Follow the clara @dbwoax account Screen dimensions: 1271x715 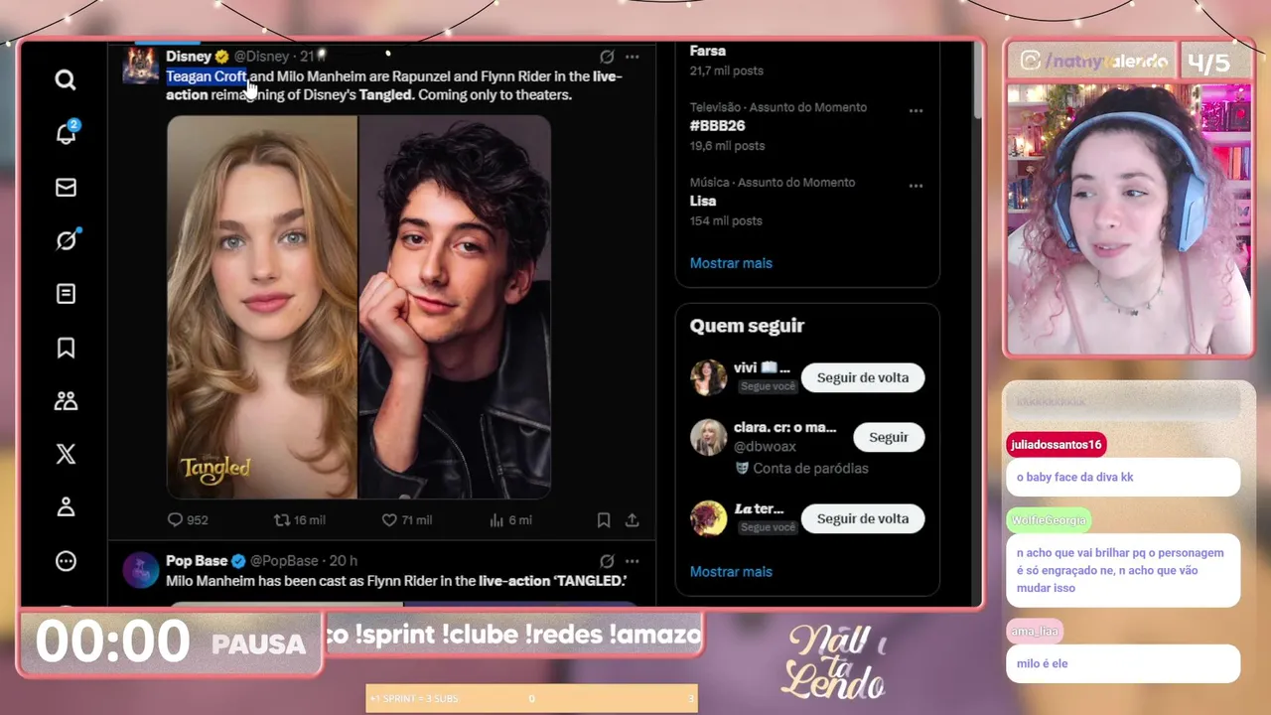(889, 437)
